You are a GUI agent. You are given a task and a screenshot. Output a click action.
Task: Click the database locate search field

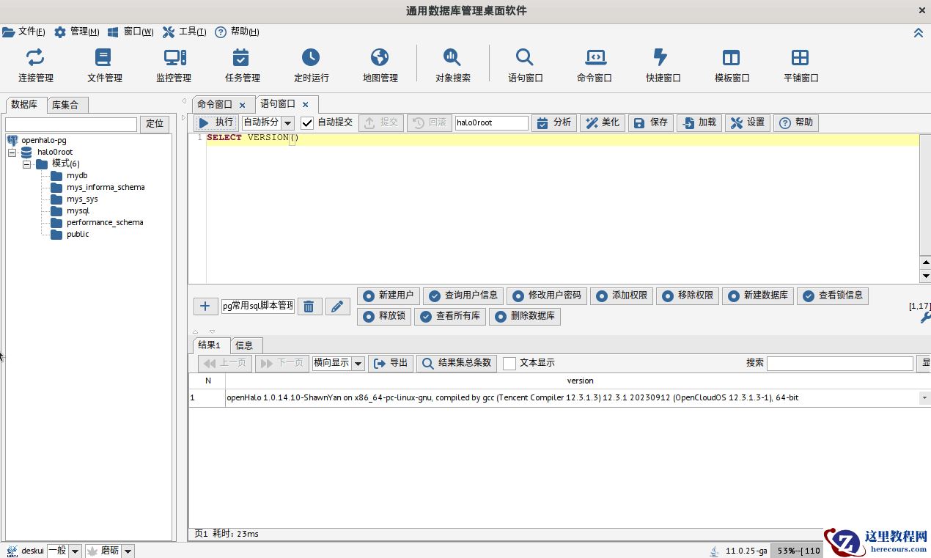pos(71,125)
